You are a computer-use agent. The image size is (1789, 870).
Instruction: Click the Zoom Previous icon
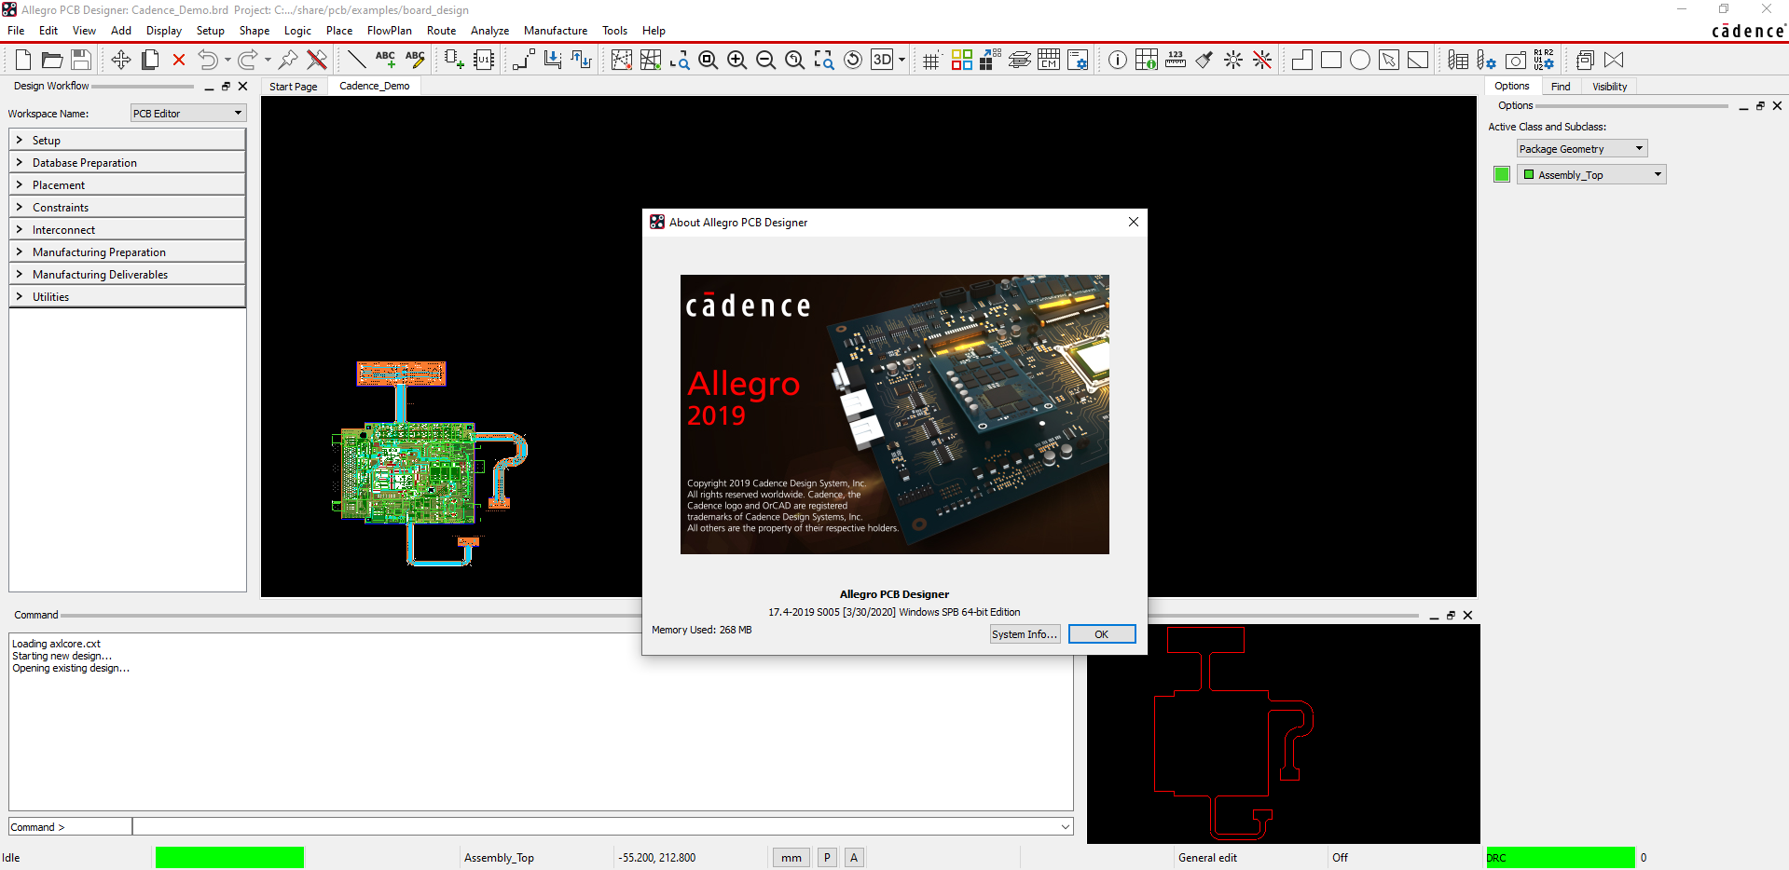pyautogui.click(x=795, y=61)
